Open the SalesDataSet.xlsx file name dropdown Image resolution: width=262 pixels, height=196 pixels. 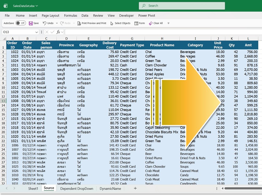(x=25, y=6)
